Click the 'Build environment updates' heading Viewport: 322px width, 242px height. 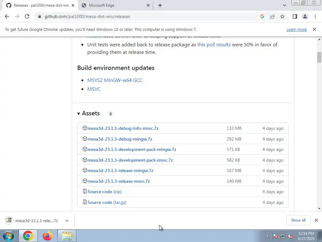(116, 68)
